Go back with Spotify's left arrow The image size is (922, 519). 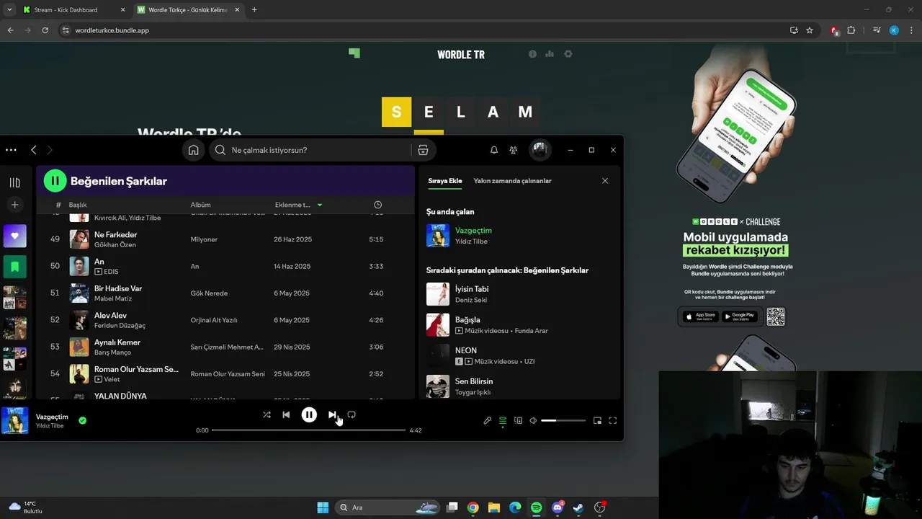[x=34, y=150]
